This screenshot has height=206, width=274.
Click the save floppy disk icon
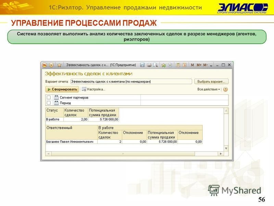coord(142,65)
